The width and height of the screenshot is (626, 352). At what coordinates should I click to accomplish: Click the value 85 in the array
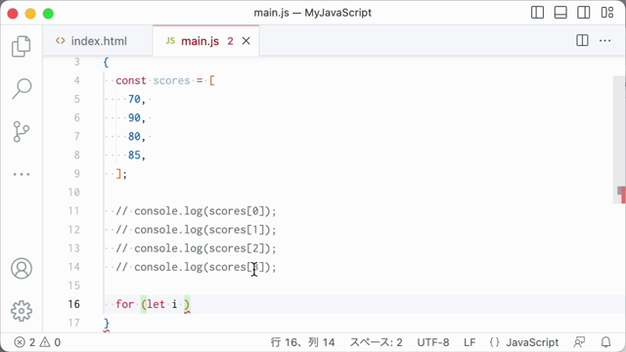pos(134,154)
